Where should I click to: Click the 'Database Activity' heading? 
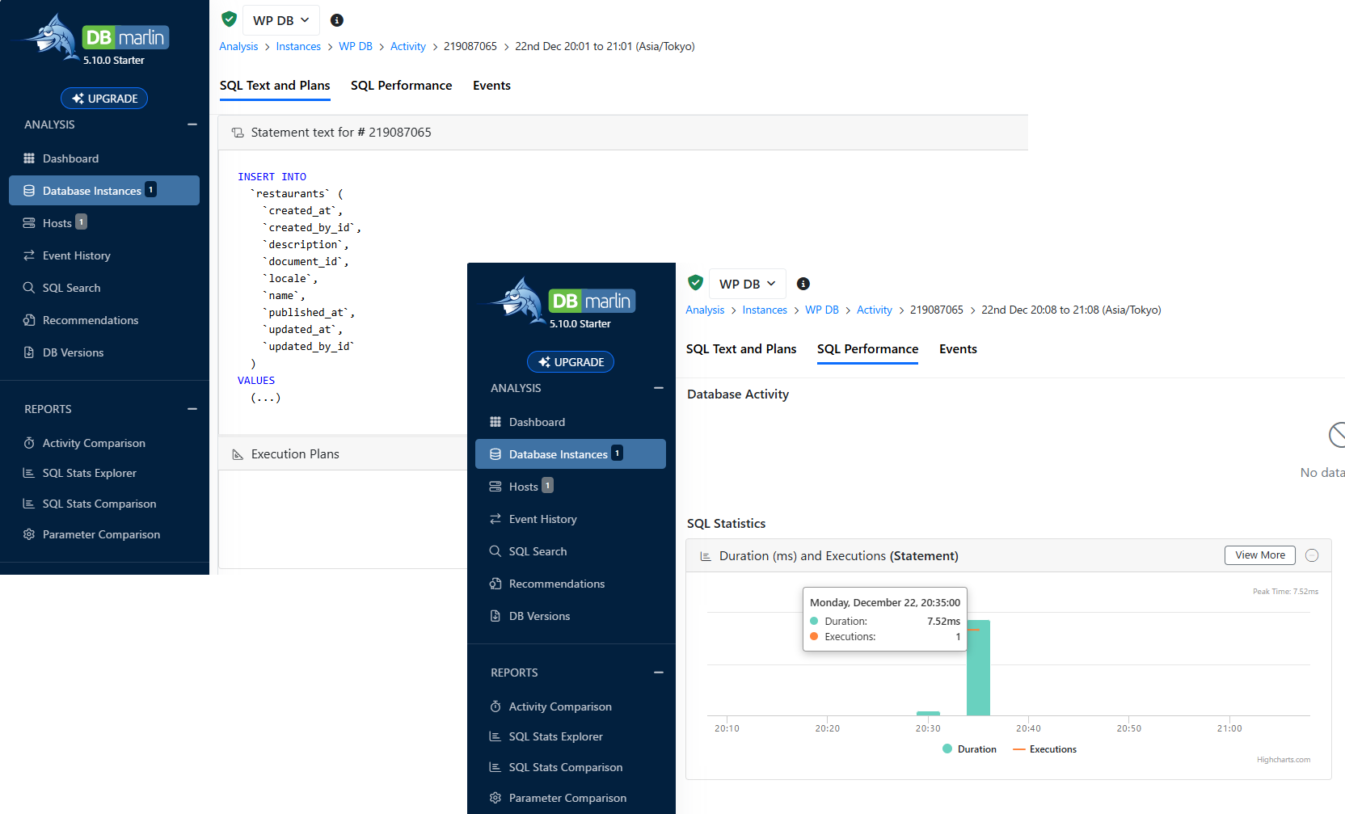tap(738, 394)
